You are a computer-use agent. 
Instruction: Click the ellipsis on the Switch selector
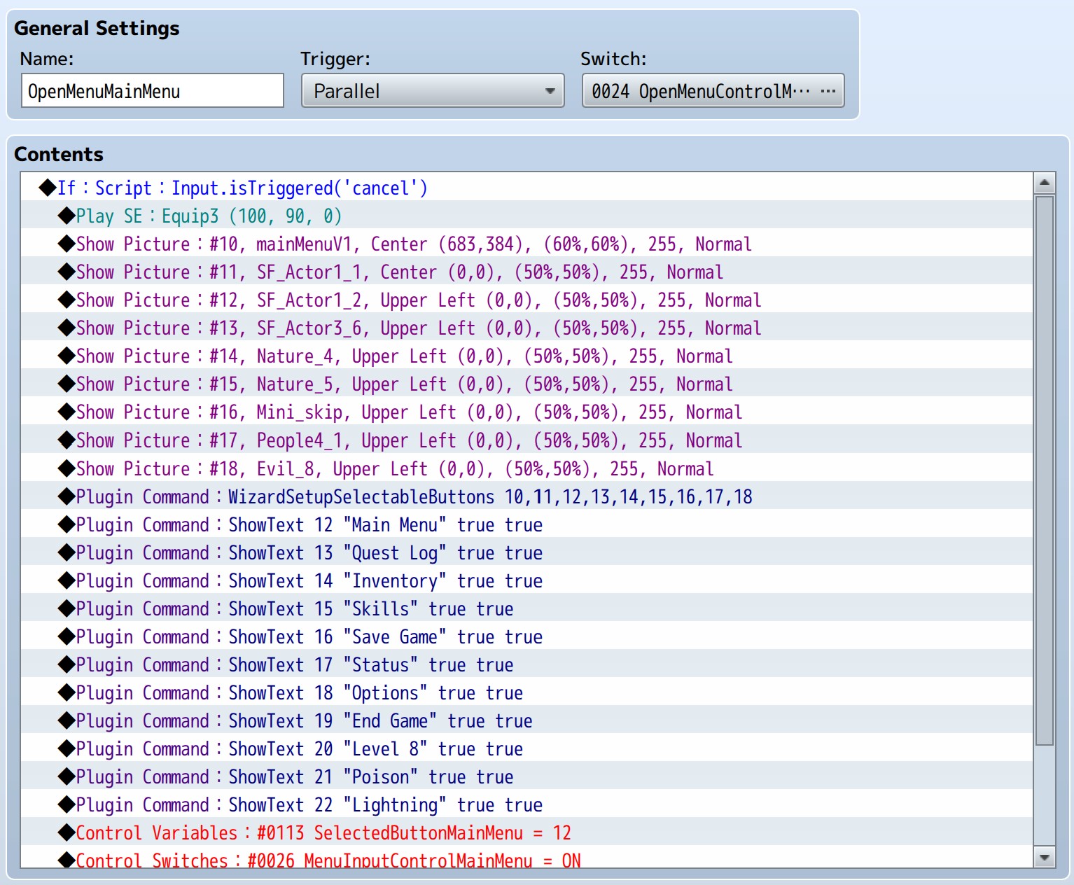(x=828, y=91)
